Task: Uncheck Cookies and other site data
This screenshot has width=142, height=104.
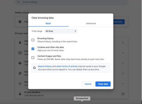Action: [33, 49]
